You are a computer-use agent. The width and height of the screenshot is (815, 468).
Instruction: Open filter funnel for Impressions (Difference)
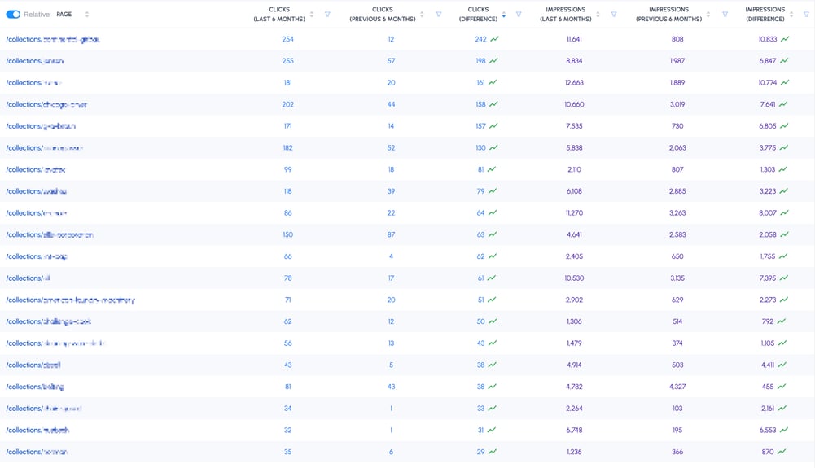806,14
